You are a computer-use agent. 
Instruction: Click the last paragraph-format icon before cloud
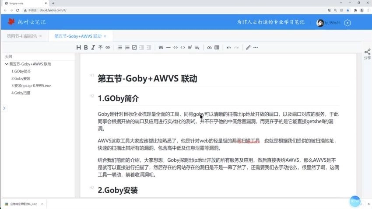(x=197, y=47)
